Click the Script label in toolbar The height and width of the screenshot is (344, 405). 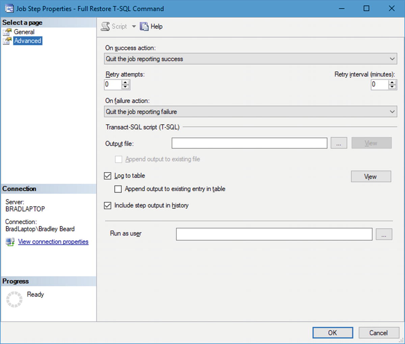pos(119,26)
